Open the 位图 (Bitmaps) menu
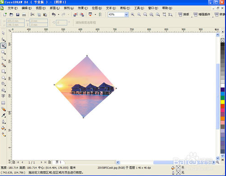This screenshot has height=176, width=226. pyautogui.click(x=97, y=8)
